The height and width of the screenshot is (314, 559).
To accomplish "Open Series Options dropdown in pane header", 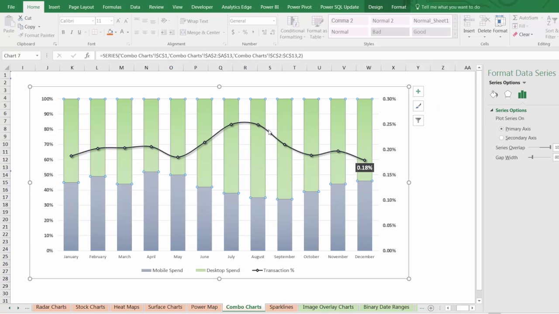I will [x=524, y=82].
